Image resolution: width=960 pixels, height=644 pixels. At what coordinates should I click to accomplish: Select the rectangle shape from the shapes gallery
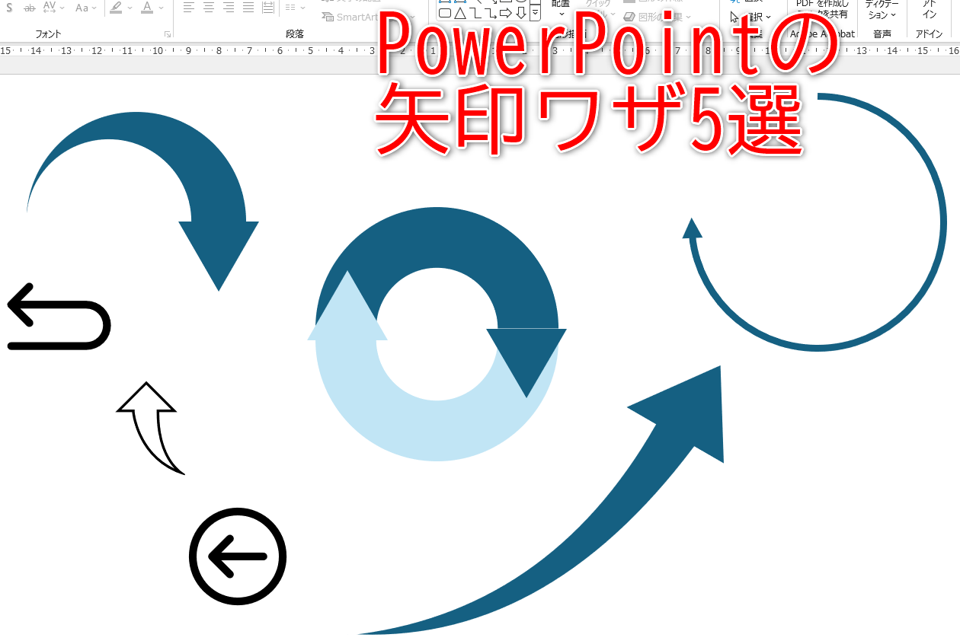pyautogui.click(x=444, y=12)
